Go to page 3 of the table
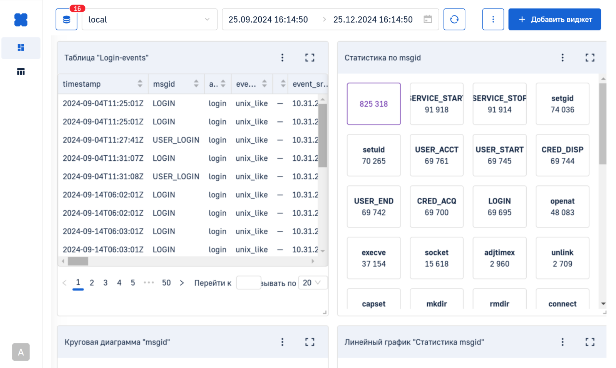Viewport: 616px width, 368px height. click(x=105, y=283)
